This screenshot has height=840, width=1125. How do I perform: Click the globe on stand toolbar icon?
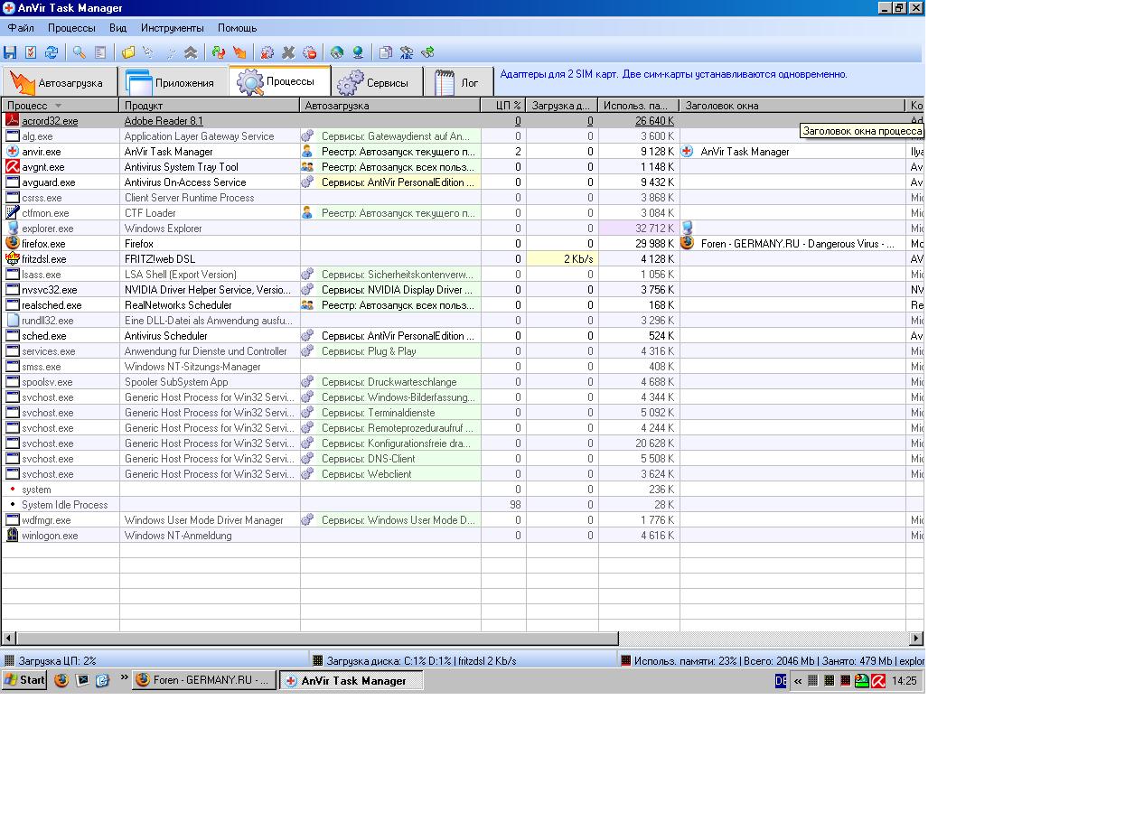tap(358, 52)
